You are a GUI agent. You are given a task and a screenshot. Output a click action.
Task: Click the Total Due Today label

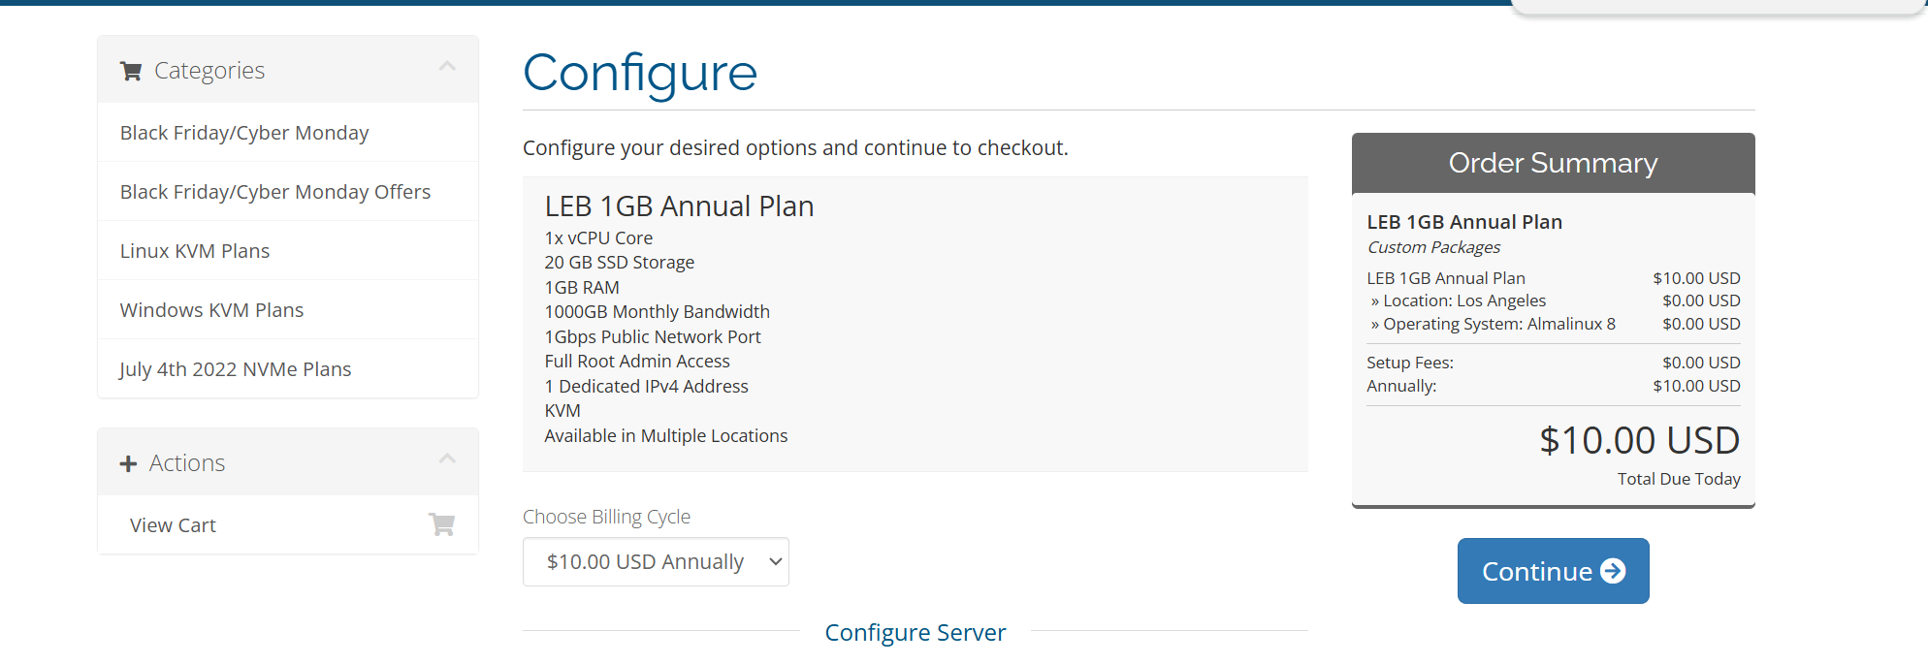(1678, 479)
